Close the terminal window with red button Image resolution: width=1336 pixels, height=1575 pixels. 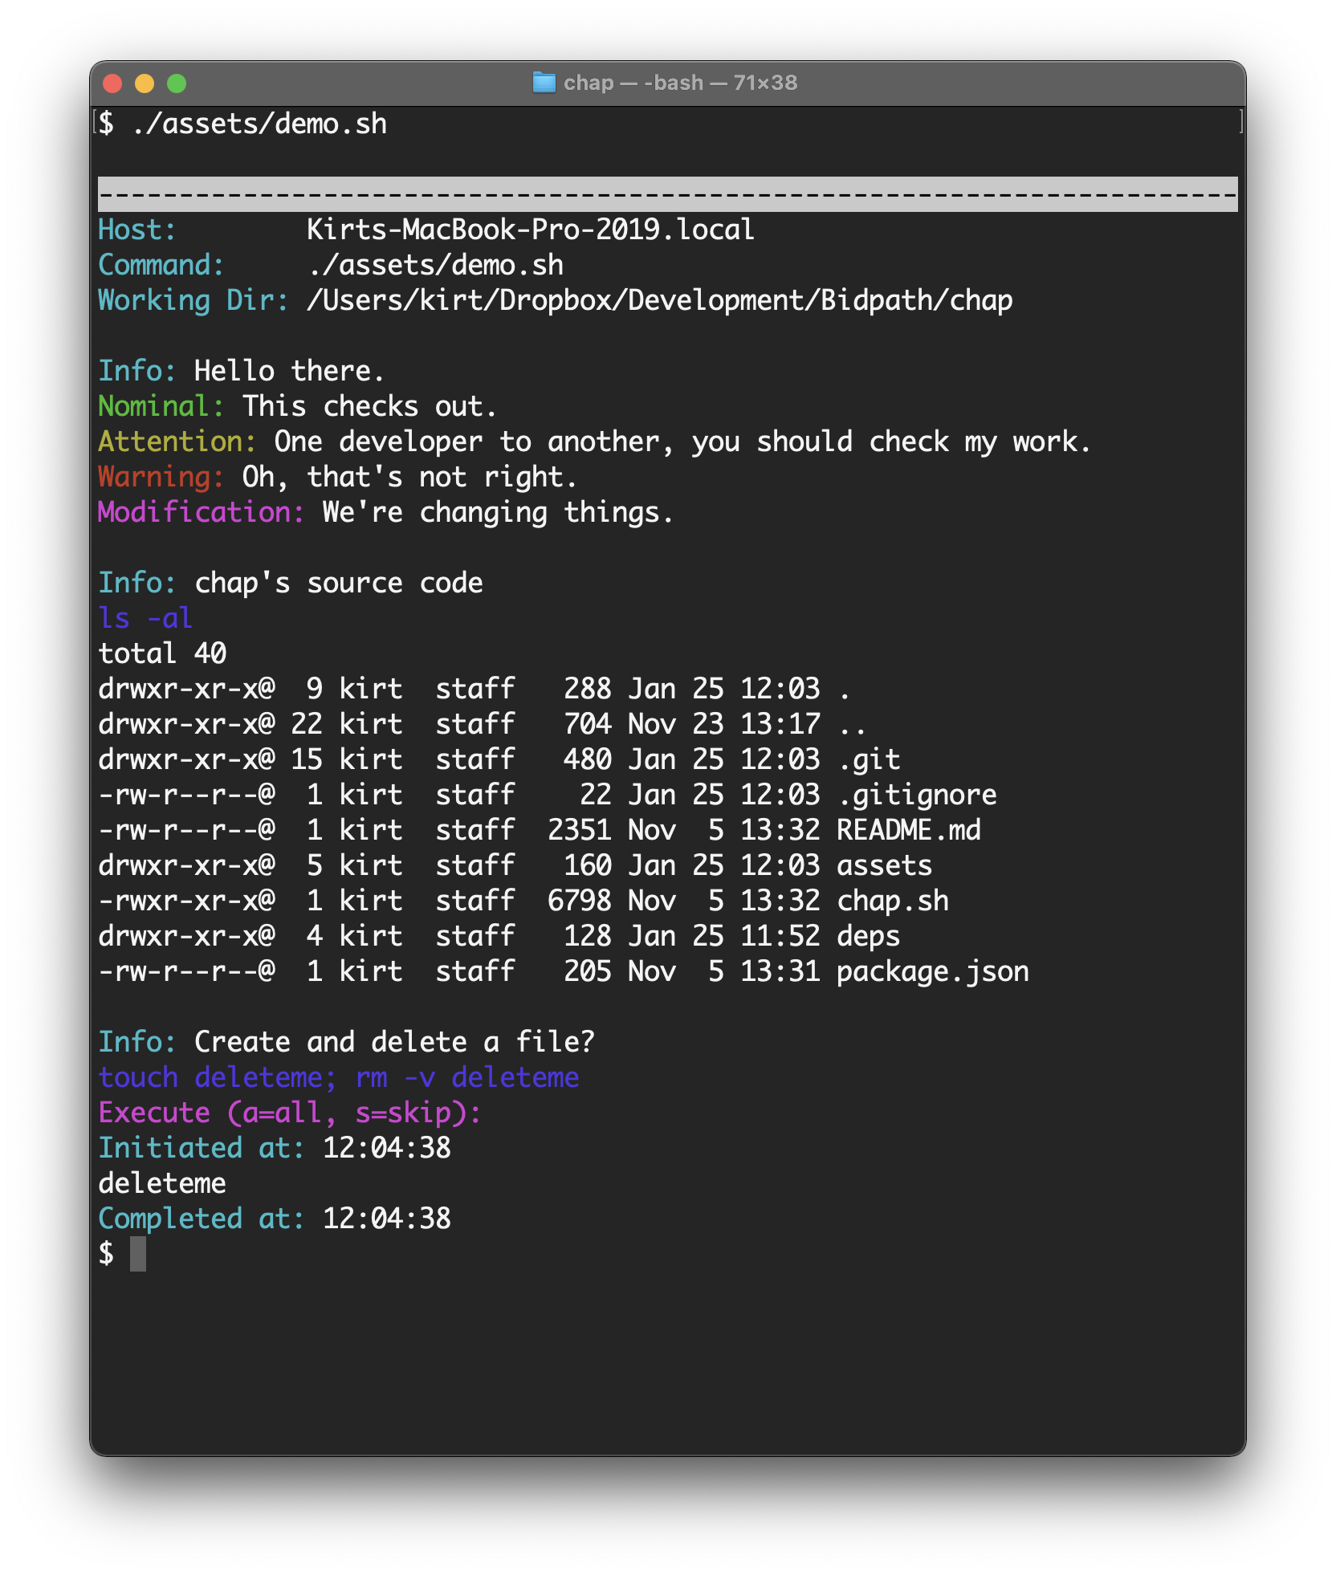(x=112, y=83)
